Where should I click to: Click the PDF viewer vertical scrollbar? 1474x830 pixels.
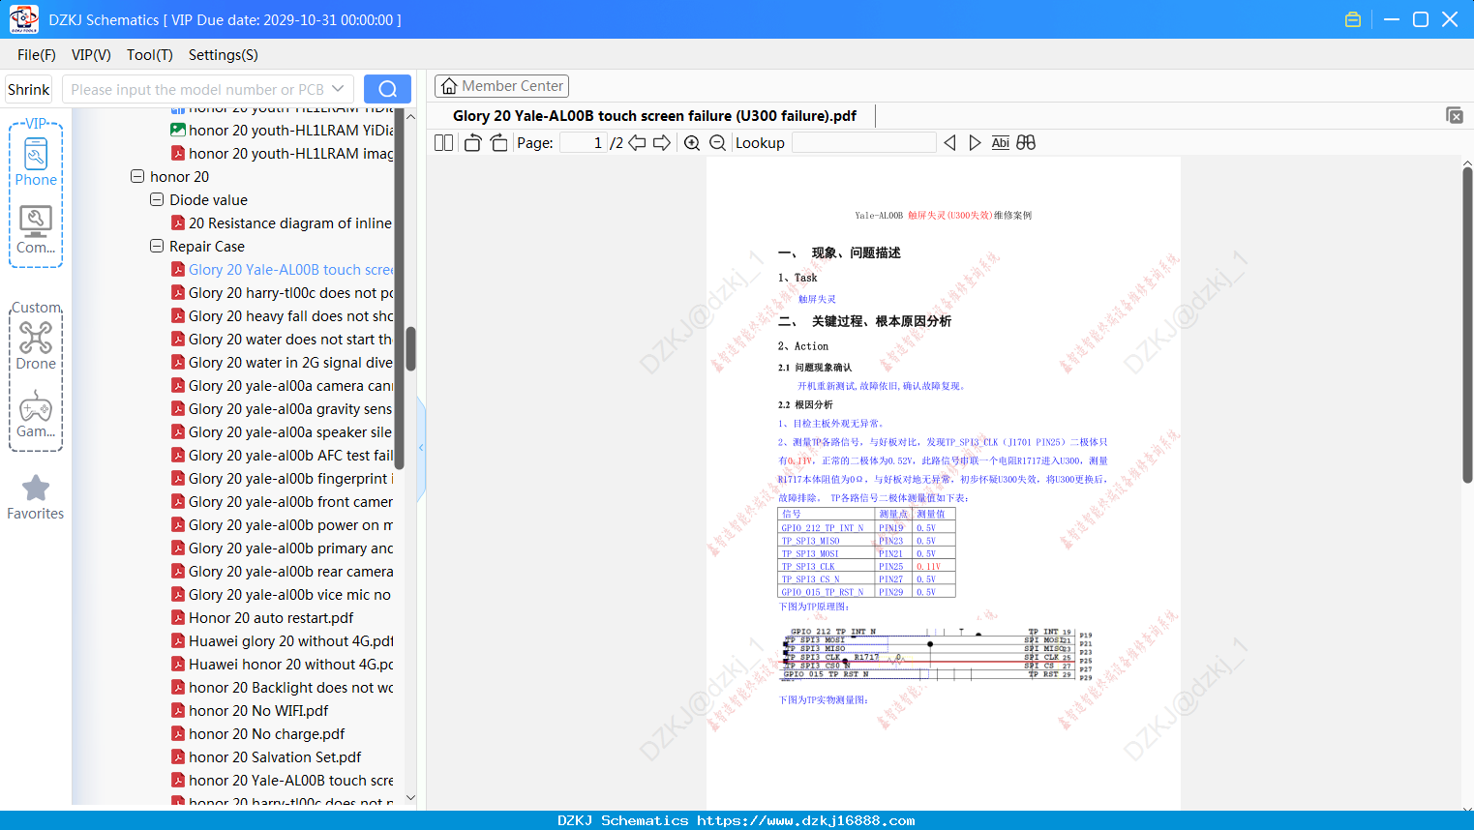[x=1467, y=324]
